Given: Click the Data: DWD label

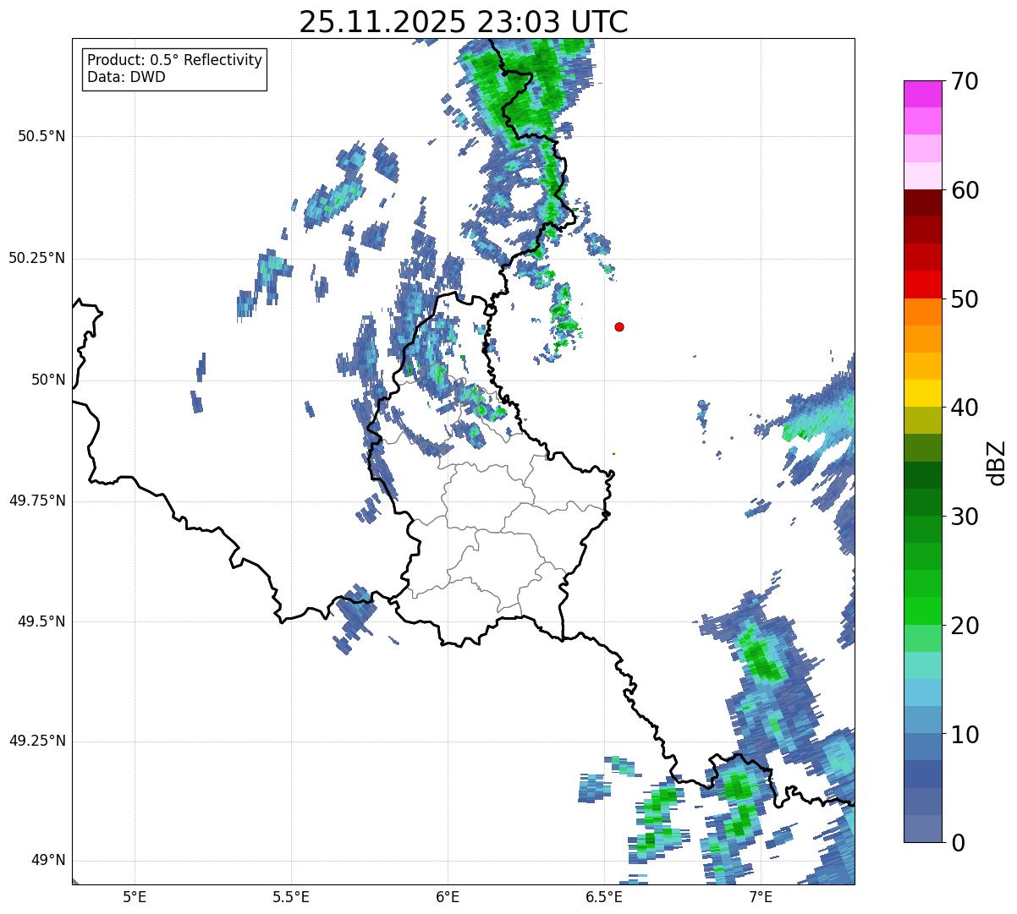Looking at the screenshot, I should coord(126,77).
